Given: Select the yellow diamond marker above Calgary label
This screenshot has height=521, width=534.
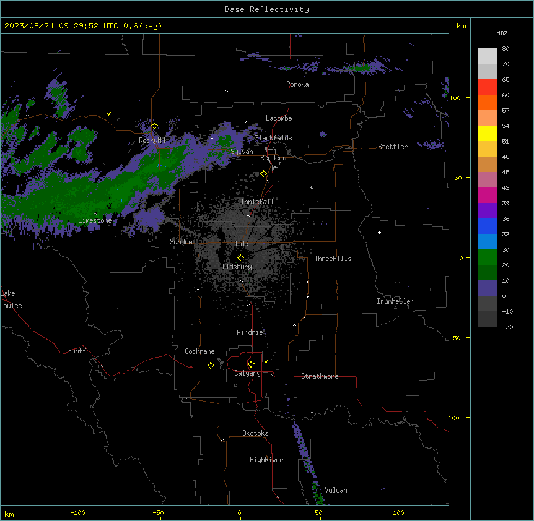Looking at the screenshot, I should [x=251, y=364].
